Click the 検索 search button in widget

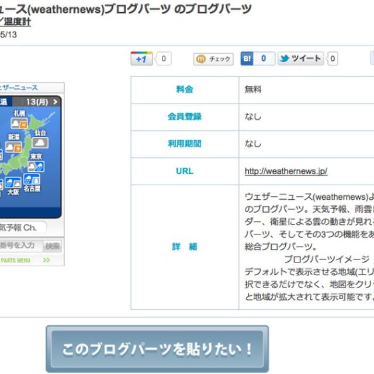pos(53,246)
